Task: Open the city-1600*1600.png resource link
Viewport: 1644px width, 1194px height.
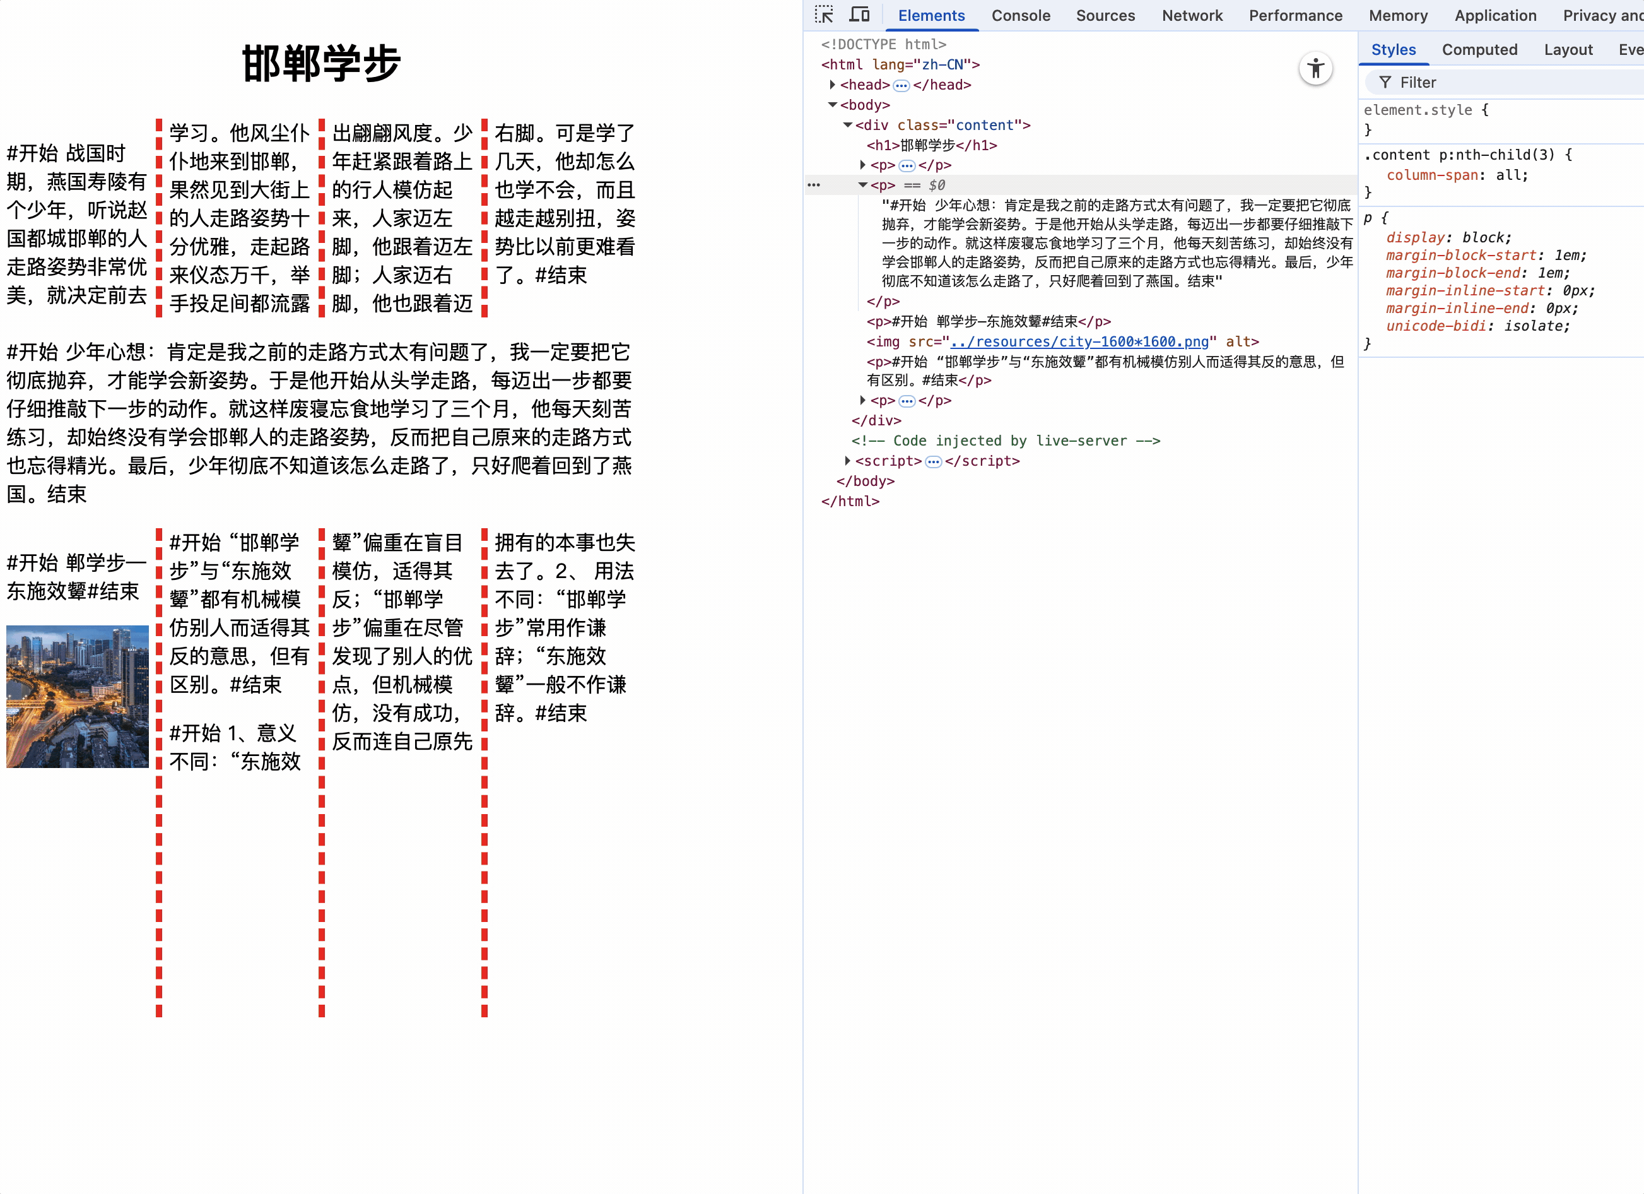Action: (x=1079, y=341)
